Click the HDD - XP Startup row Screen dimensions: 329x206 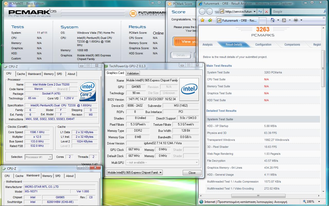tap(263, 126)
